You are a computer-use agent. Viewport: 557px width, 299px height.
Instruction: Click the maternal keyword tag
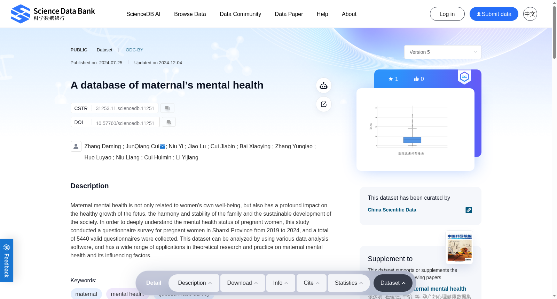[x=86, y=294]
